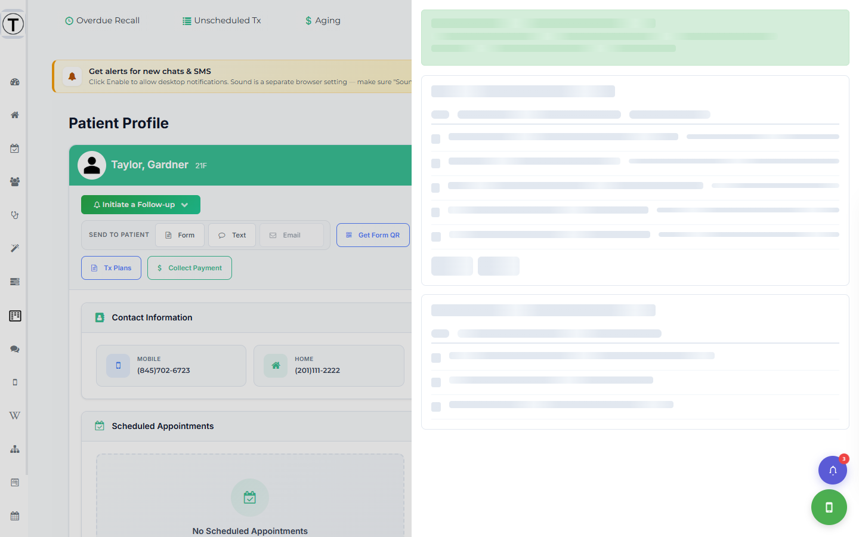Click the home number (201)111-2222
The image size is (859, 537).
coord(317,371)
